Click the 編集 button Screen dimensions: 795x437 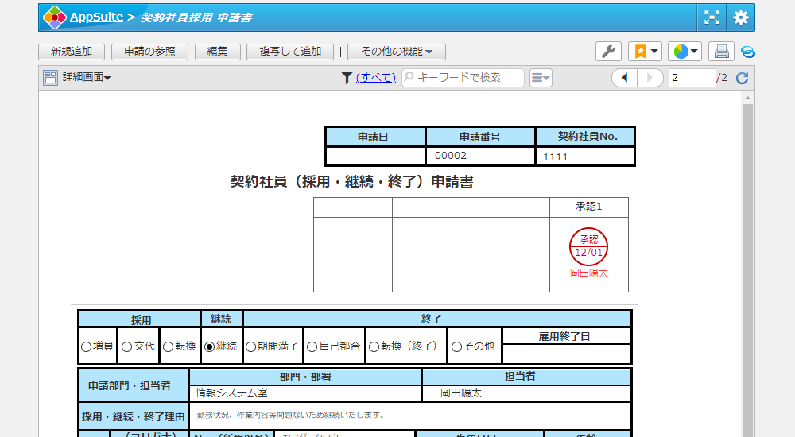point(218,52)
